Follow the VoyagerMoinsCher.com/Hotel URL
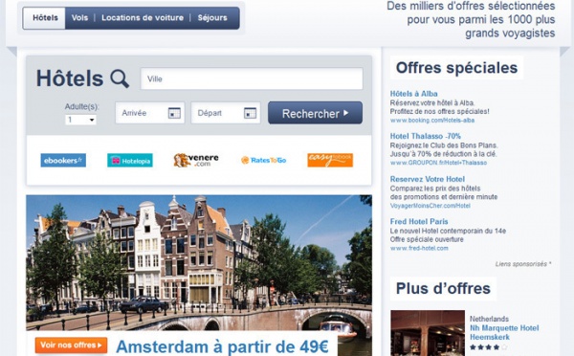 coord(430,206)
